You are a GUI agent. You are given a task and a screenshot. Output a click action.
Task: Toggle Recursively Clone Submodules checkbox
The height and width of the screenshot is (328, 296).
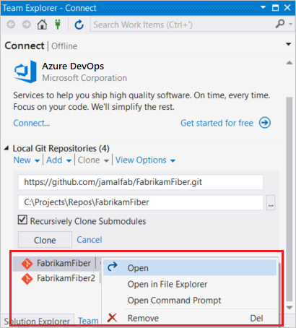coord(22,220)
